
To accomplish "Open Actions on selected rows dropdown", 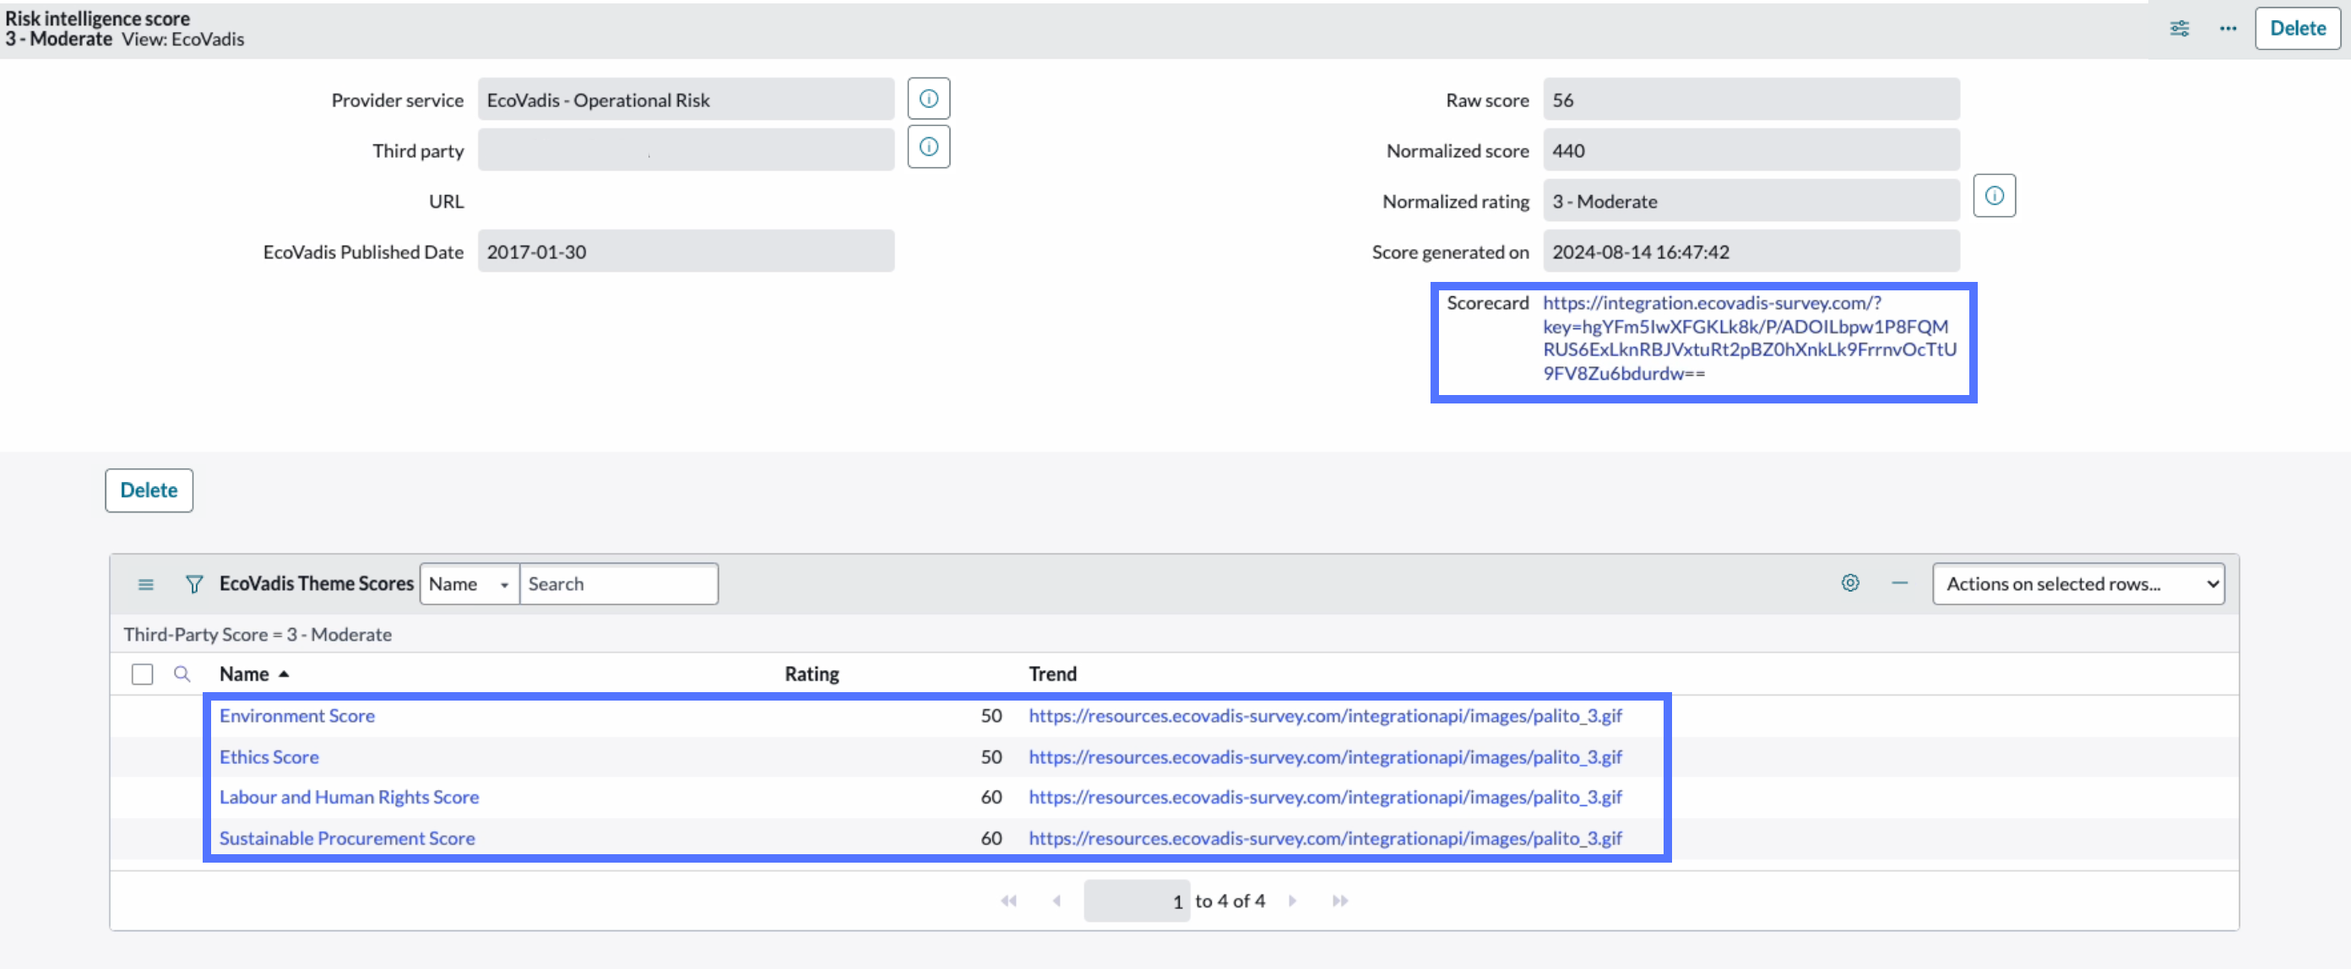I will [2078, 584].
